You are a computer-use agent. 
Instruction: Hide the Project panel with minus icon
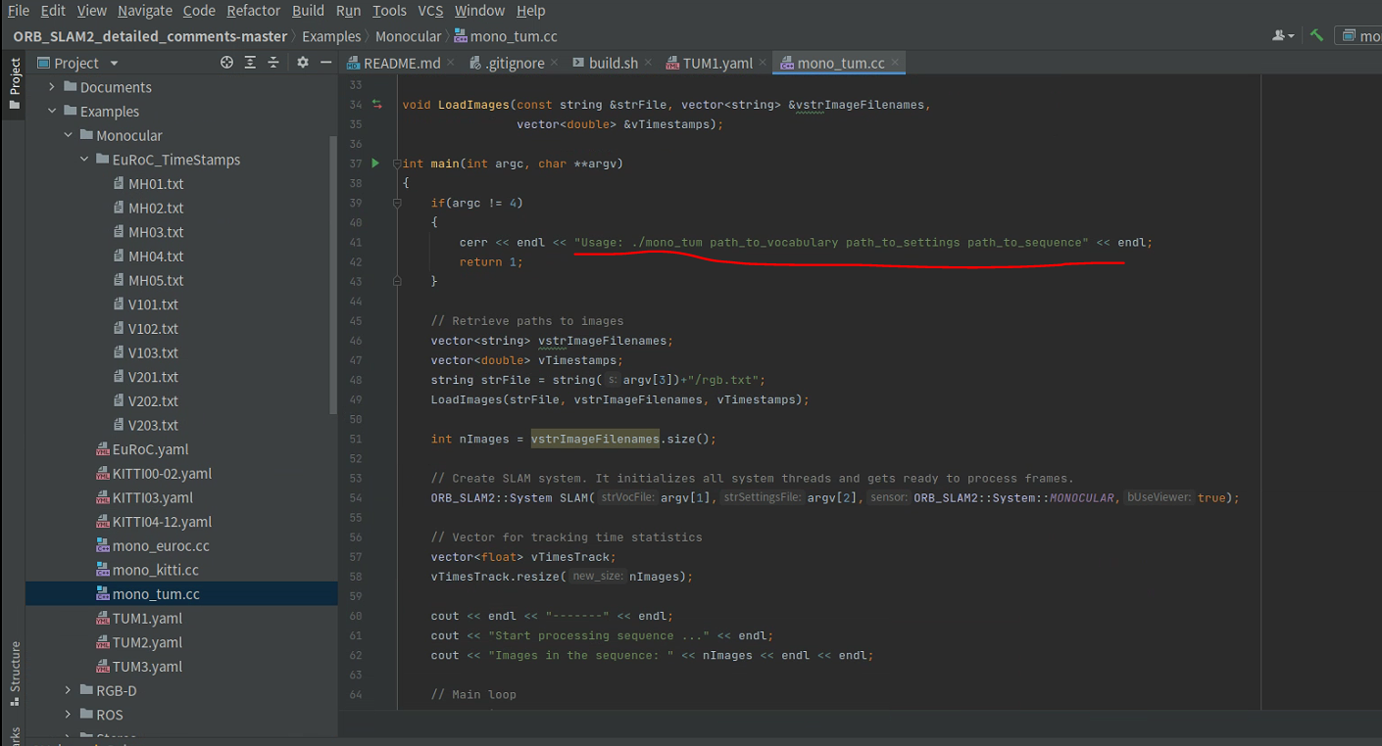click(x=326, y=63)
